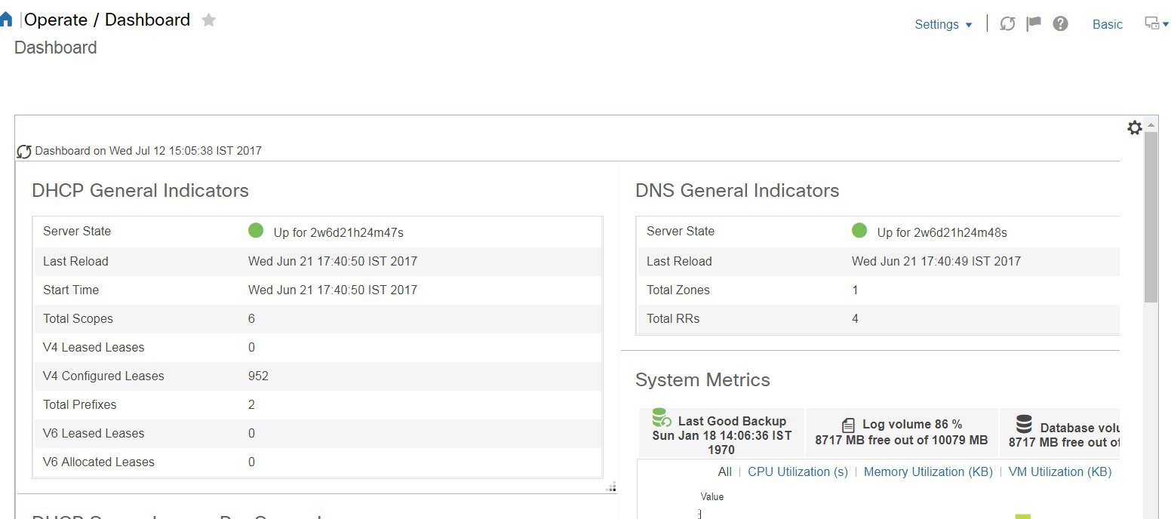Click the dashboard panel gear icon
The image size is (1171, 519).
1134,128
